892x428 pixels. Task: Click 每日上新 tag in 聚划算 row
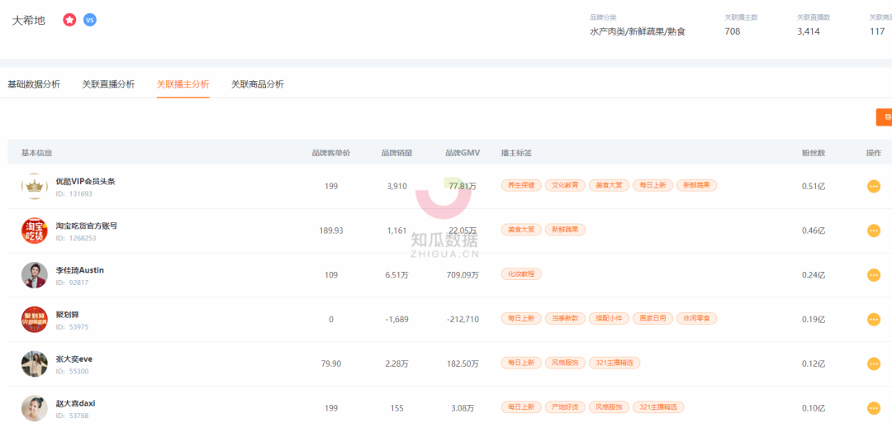(x=521, y=318)
